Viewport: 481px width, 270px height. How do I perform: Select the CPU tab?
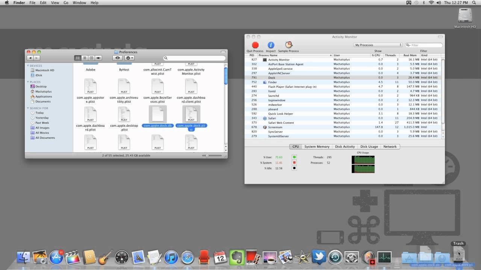(296, 147)
